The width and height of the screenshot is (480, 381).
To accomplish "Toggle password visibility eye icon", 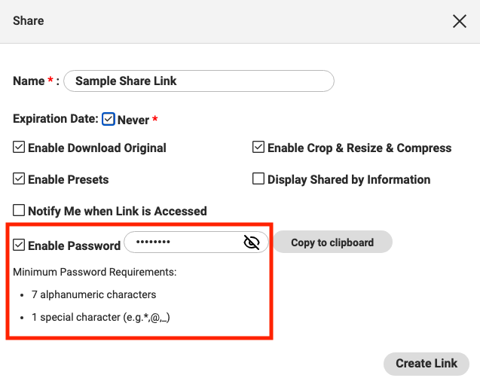I will click(252, 242).
